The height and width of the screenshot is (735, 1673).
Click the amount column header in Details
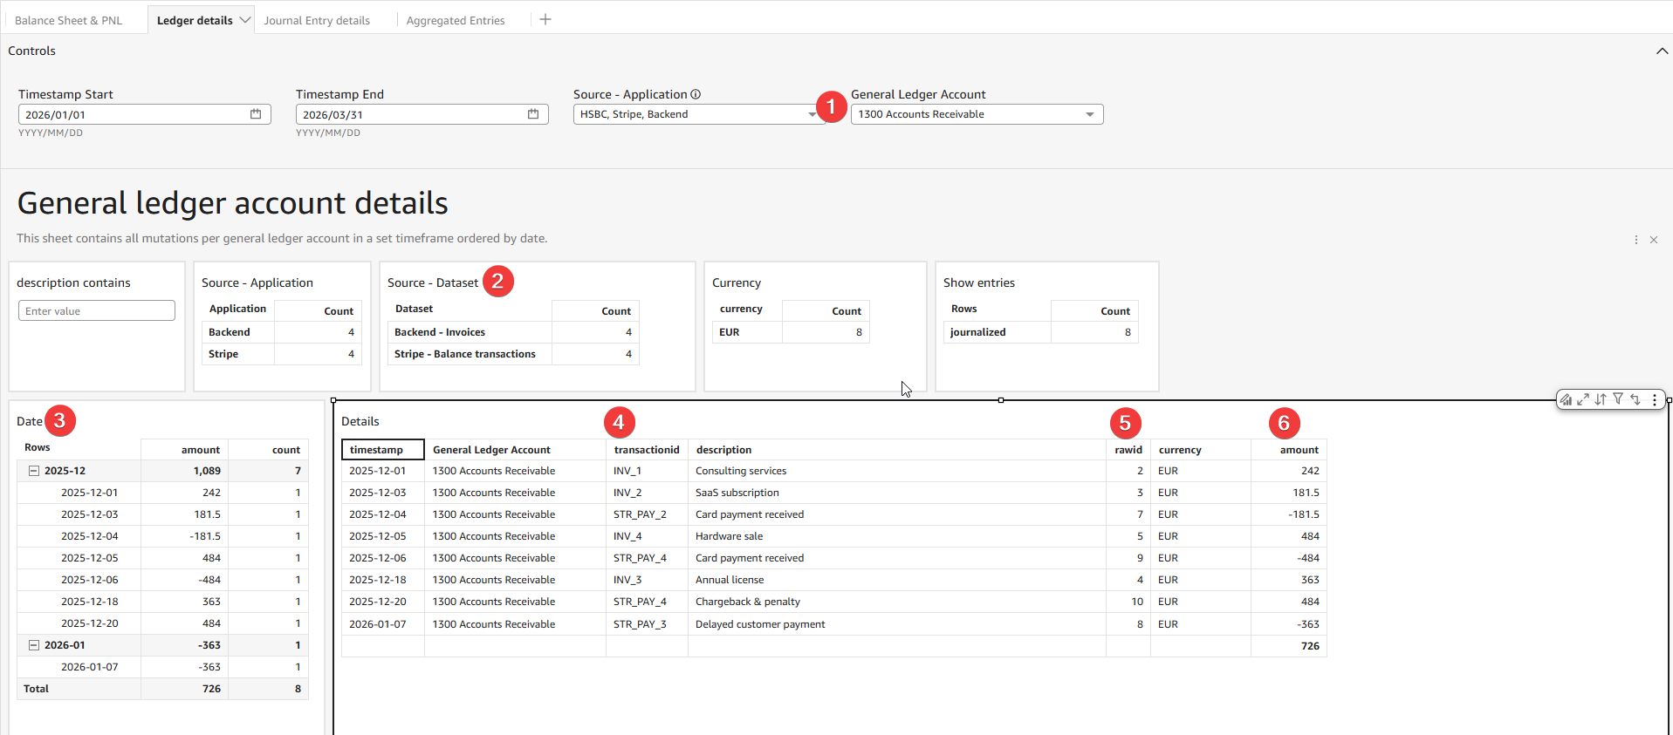[1299, 450]
